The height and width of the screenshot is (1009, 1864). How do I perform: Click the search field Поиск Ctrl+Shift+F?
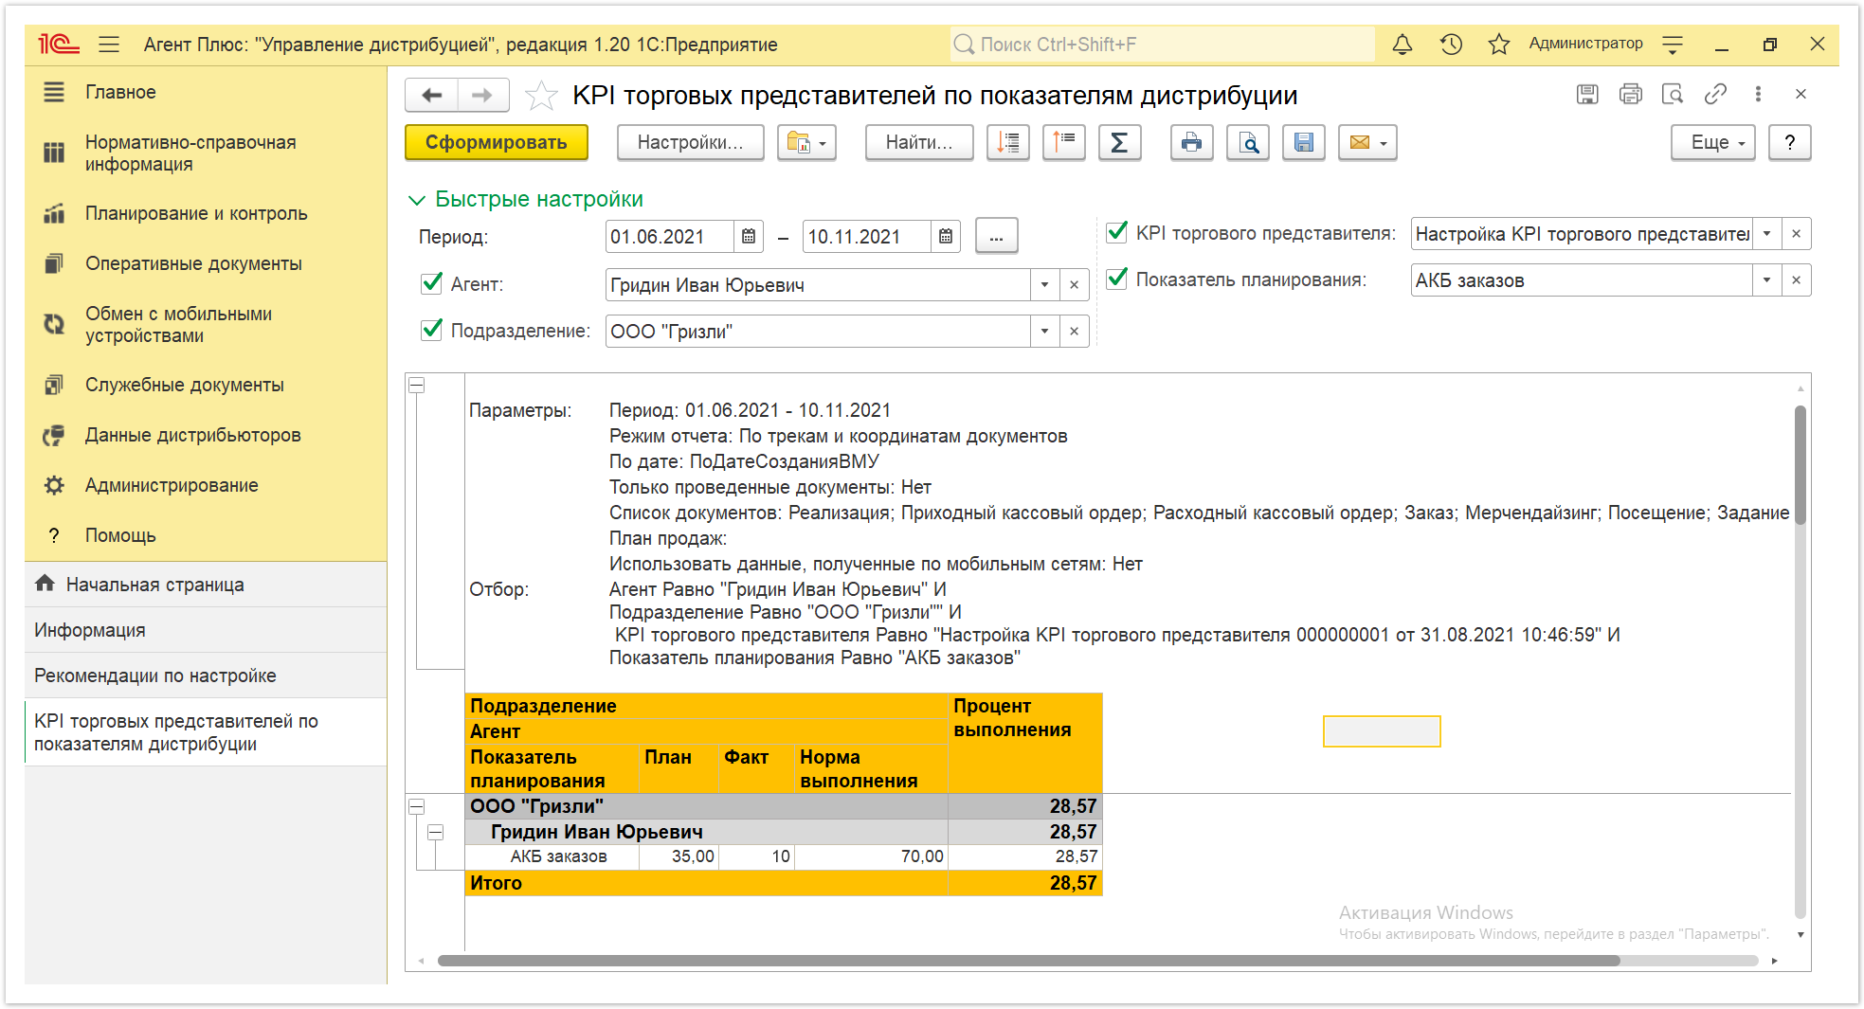coord(1163,45)
